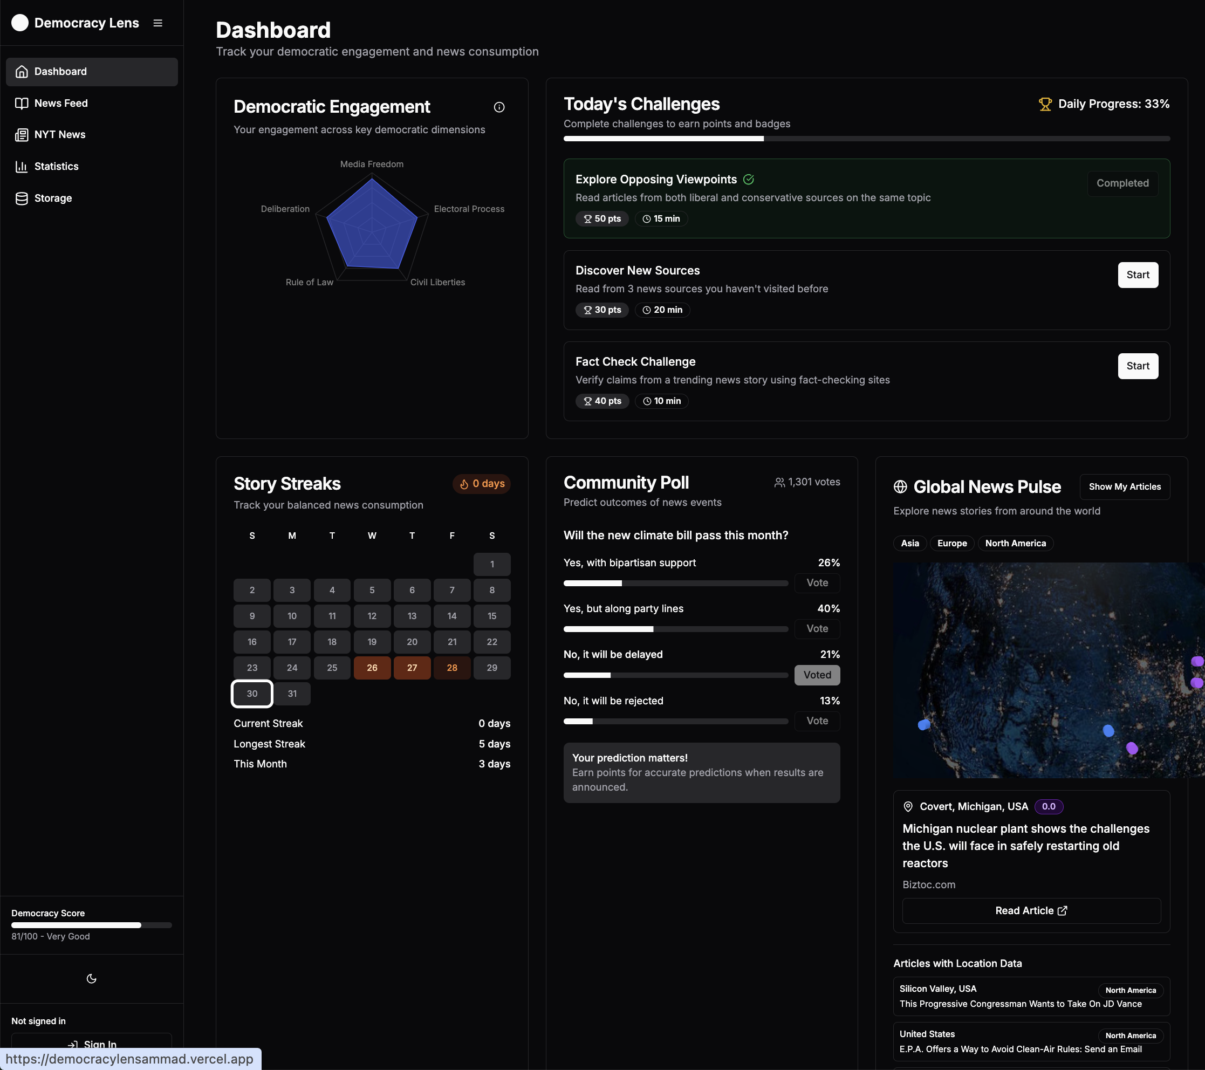Select the Asia region filter
1205x1070 pixels.
point(909,543)
